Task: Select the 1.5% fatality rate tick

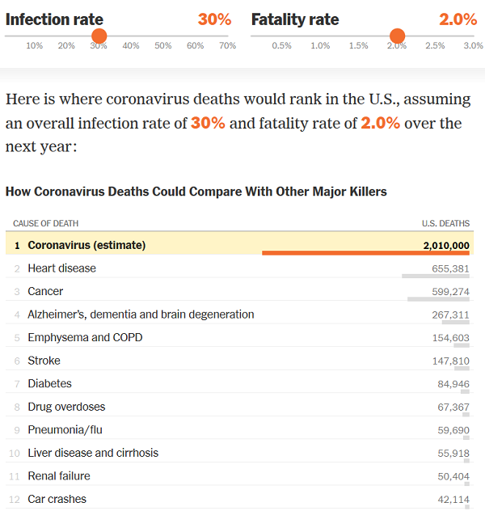Action: click(358, 46)
